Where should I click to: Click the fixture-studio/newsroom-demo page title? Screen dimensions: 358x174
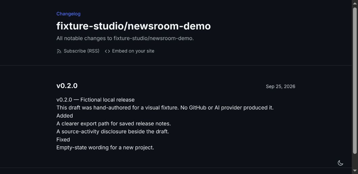[133, 26]
